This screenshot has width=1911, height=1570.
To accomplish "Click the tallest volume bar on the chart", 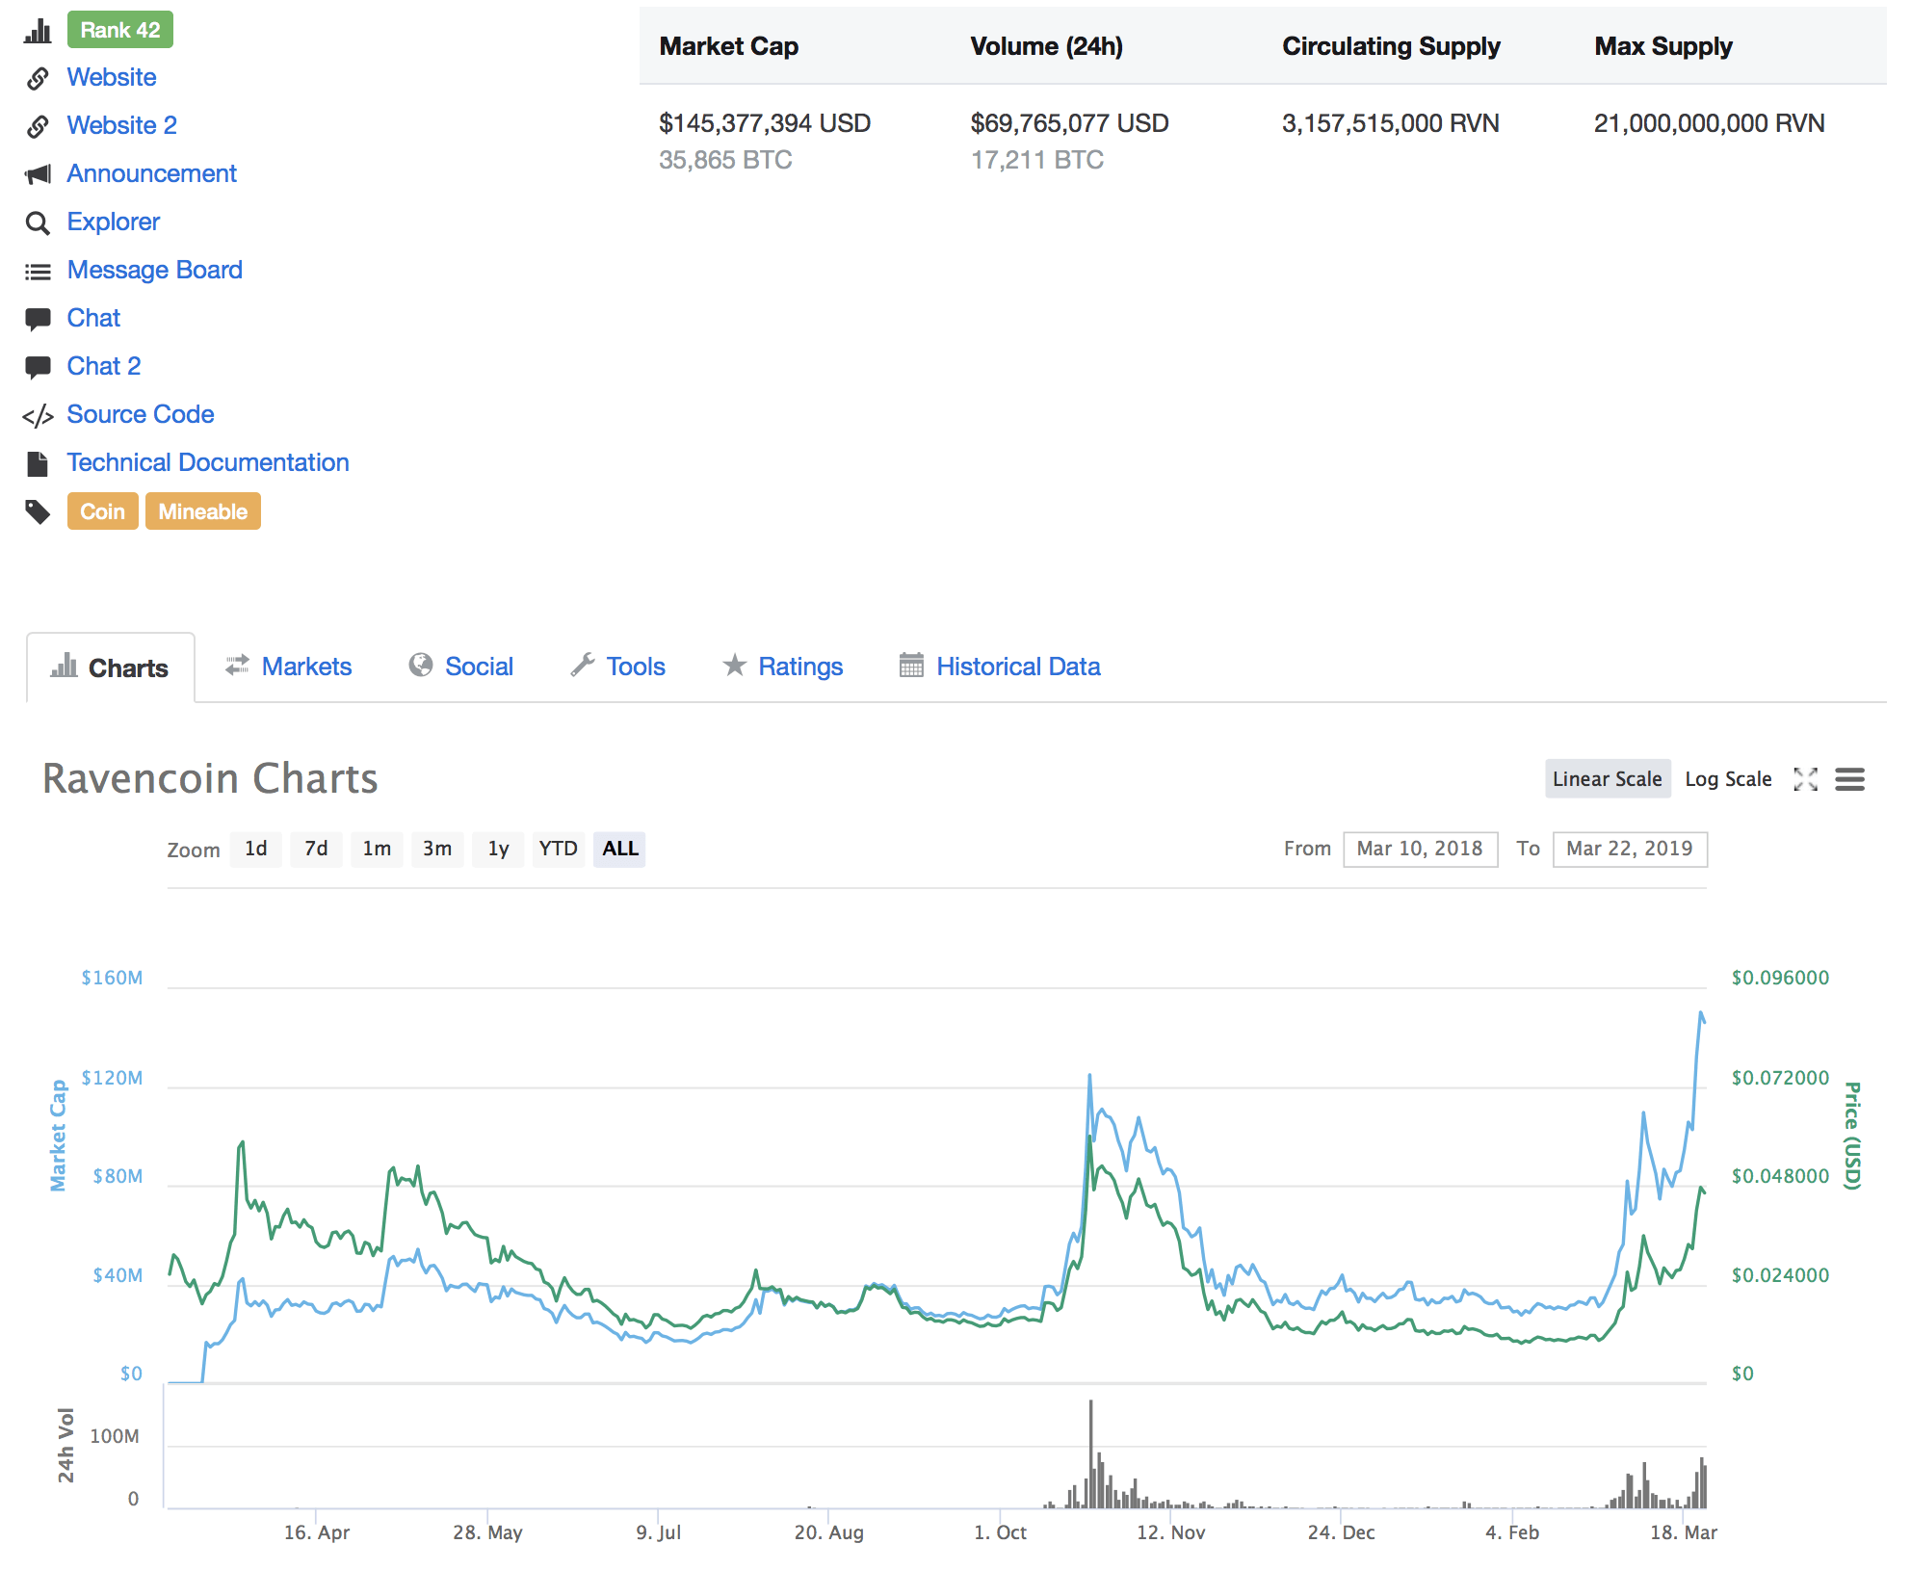I will tap(1091, 1454).
